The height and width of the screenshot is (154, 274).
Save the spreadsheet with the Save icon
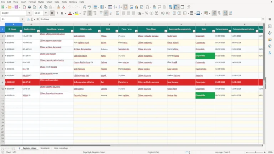point(16,7)
